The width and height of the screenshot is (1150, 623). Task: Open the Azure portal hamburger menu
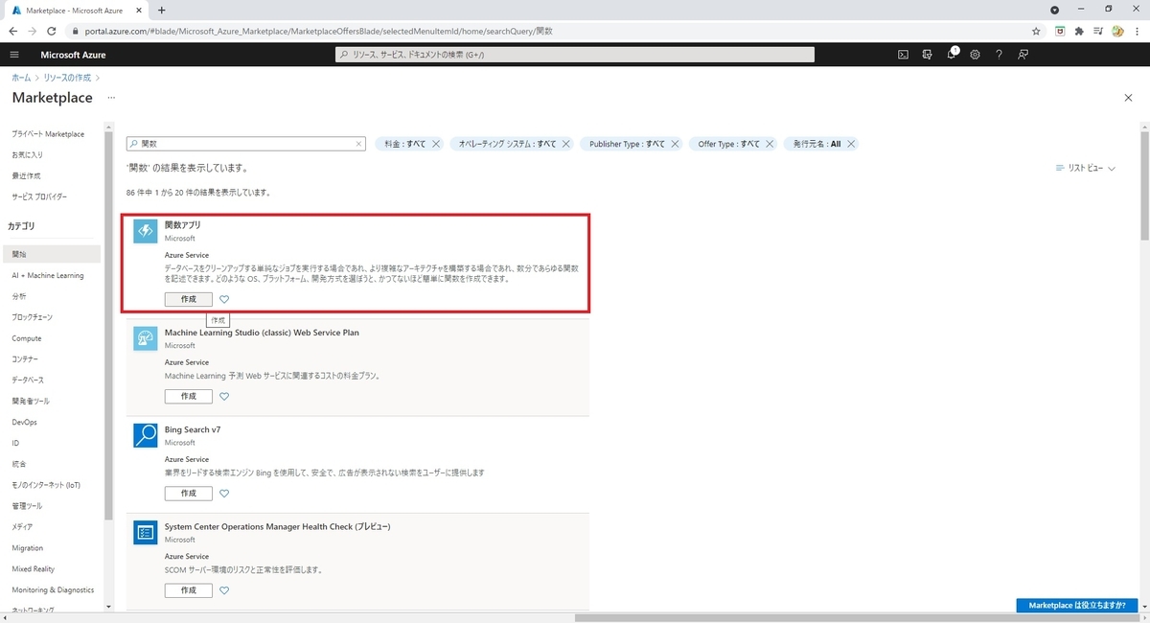[14, 55]
